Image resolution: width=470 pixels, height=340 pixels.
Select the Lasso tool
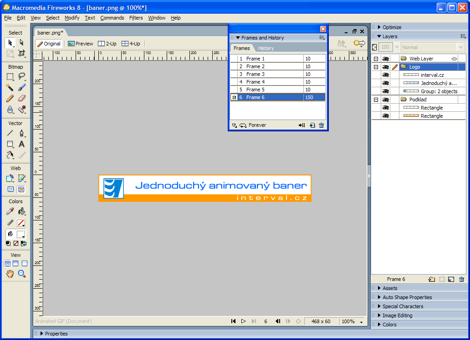tap(21, 77)
